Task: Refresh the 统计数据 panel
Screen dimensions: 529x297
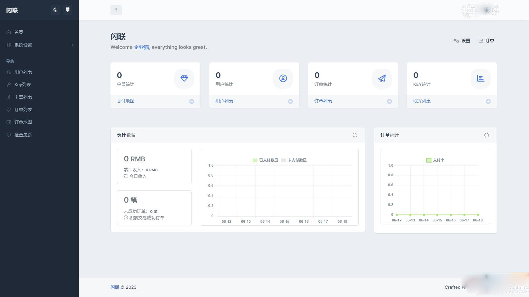Action: click(355, 135)
